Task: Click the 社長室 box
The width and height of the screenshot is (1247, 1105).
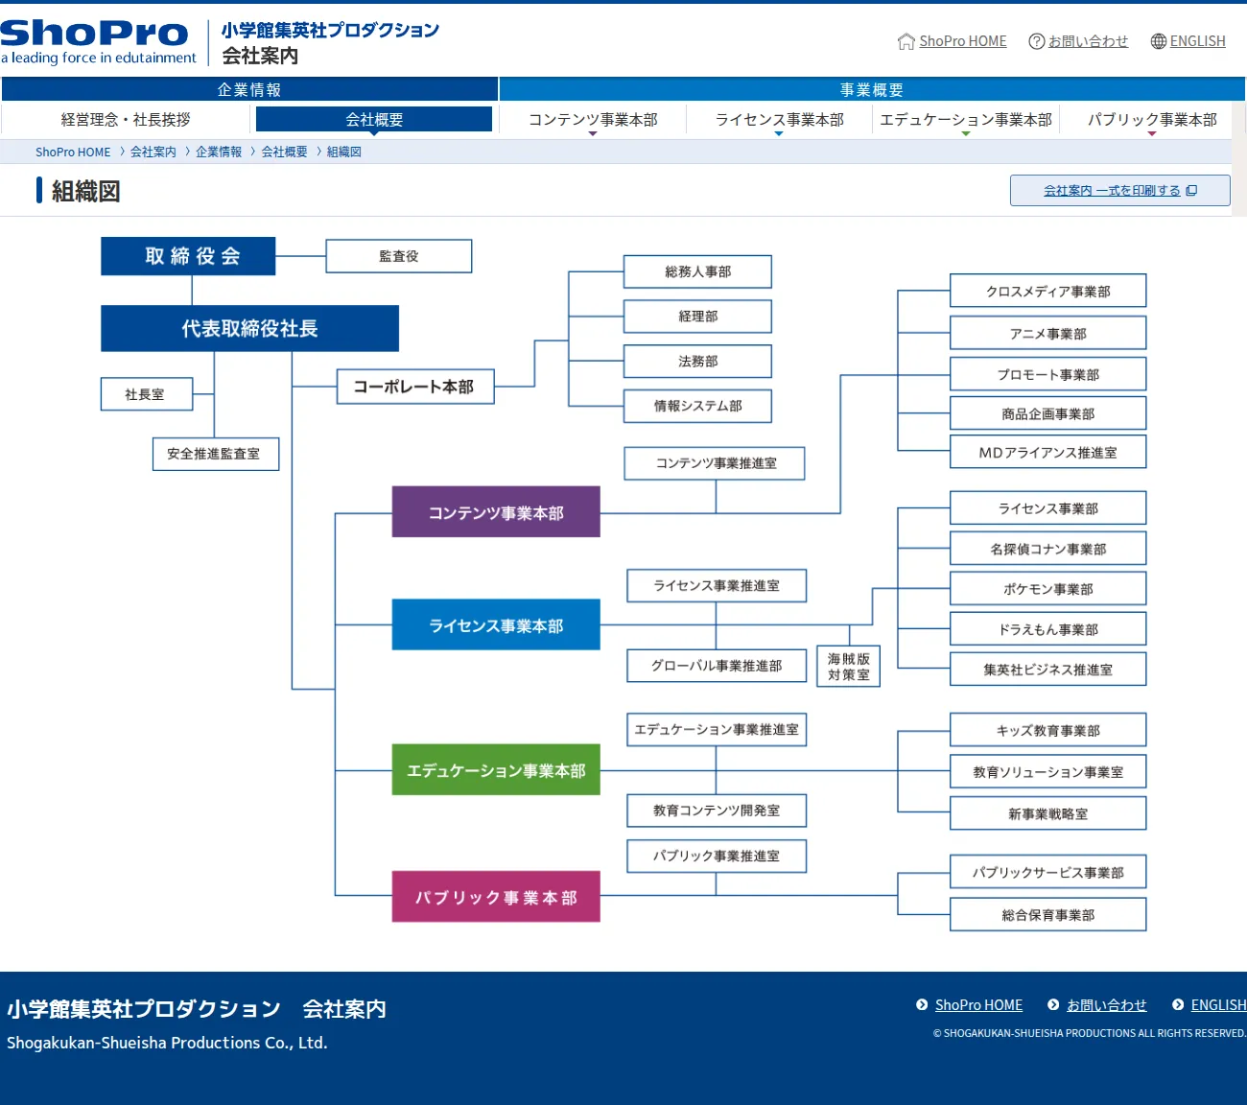Action: point(147,394)
